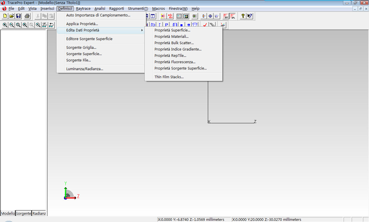Click the Zoom Out magnifier icon
Viewport: 369px width, 222px height.
[x=12, y=25]
